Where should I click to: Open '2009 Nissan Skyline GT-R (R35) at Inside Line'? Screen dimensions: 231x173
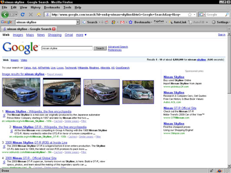pos(36,142)
